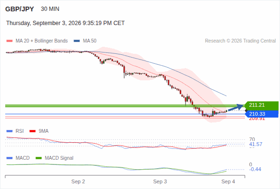Click the RSI 70 level label

pos(252,139)
